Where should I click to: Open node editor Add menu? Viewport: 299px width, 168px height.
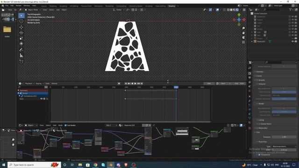[x=55, y=126]
